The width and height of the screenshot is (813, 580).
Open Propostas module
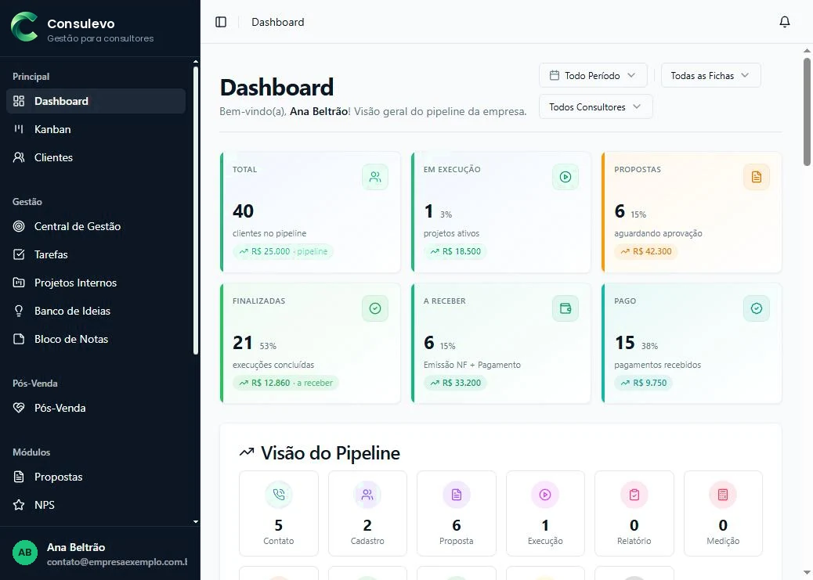(x=96, y=477)
